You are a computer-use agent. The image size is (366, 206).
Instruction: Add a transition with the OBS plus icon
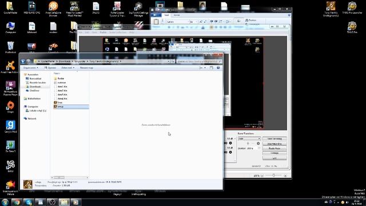248,144
